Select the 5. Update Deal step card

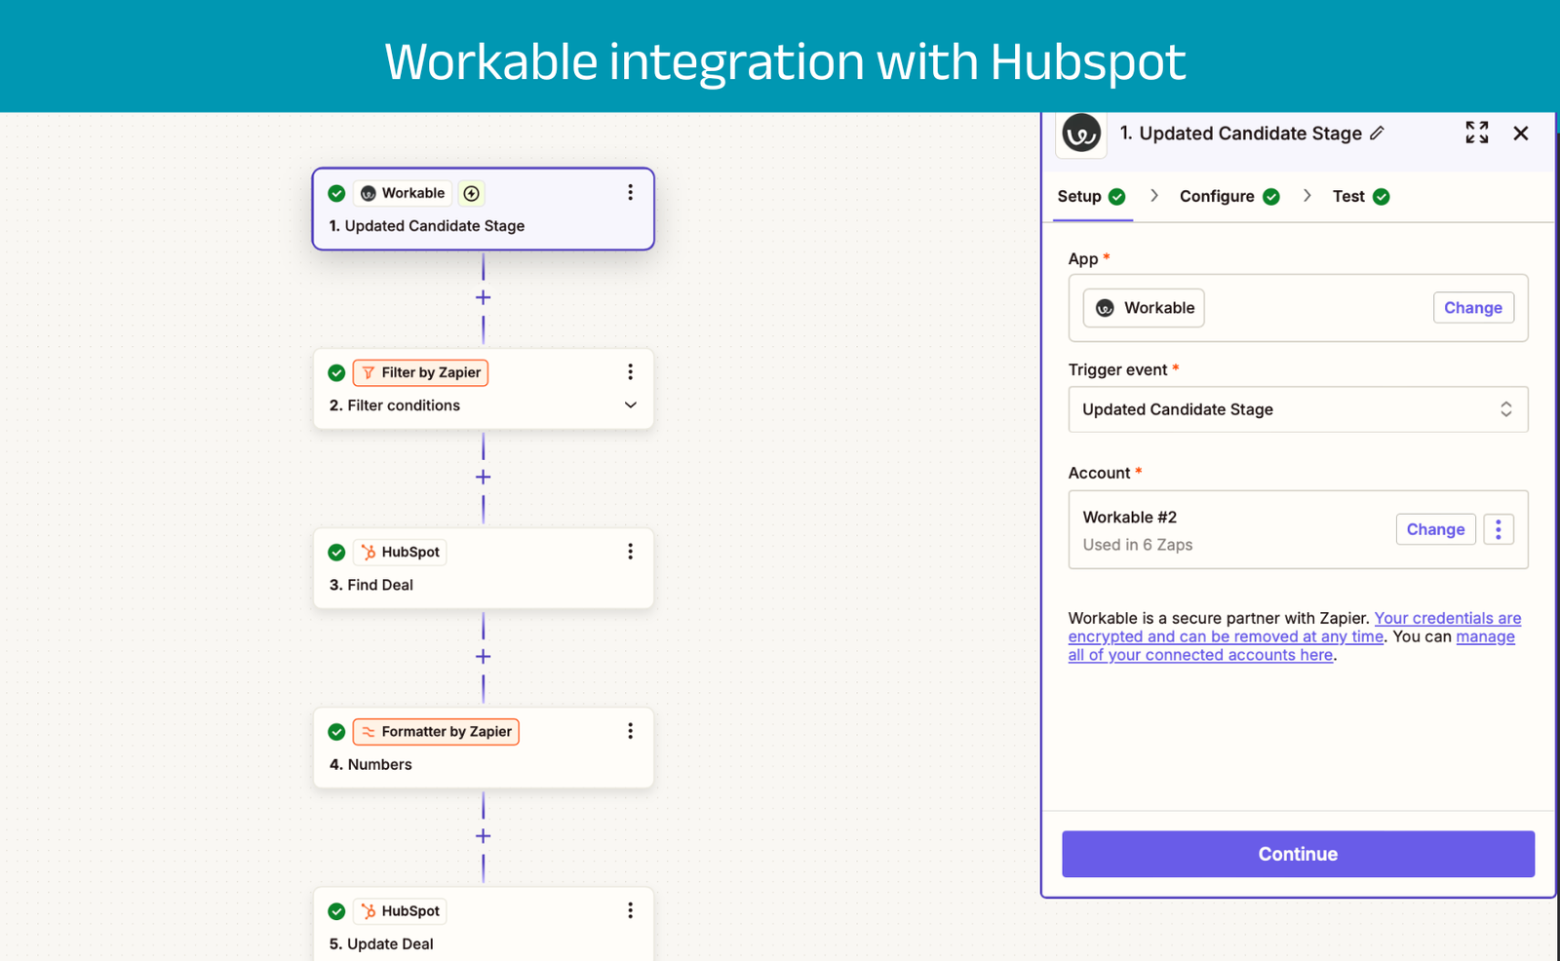tap(483, 924)
